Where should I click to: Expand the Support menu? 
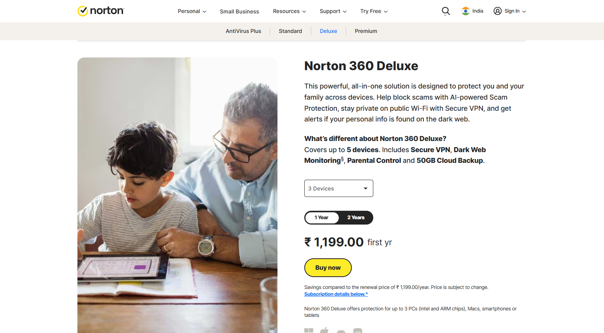tap(333, 11)
